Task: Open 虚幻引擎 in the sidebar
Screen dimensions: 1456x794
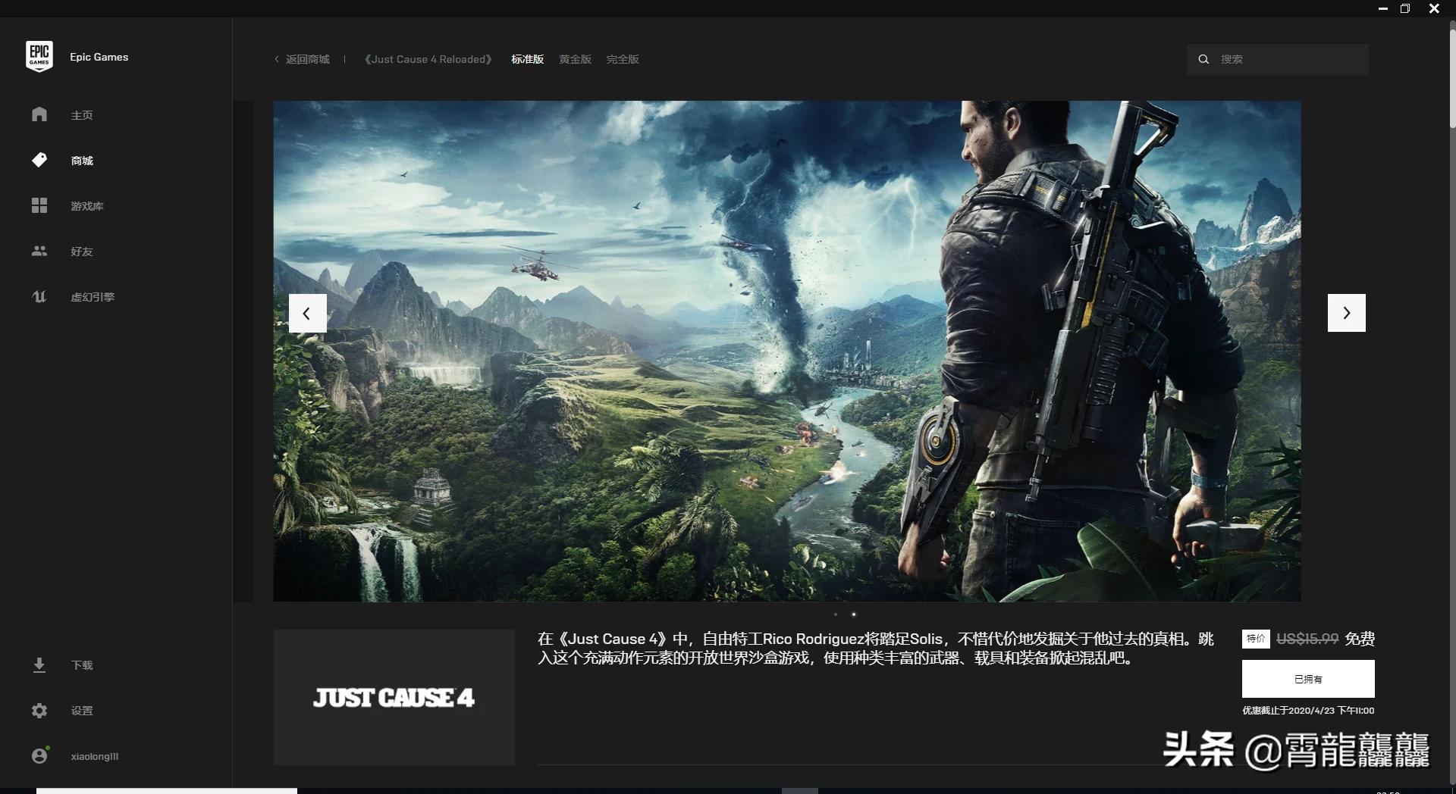Action: click(93, 297)
